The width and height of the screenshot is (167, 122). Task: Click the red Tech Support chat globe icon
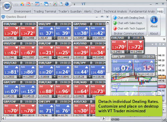pos(115,28)
